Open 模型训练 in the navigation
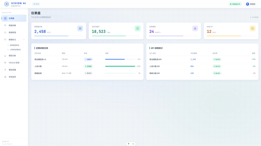Screen dimensions: 261x146 click(12, 56)
